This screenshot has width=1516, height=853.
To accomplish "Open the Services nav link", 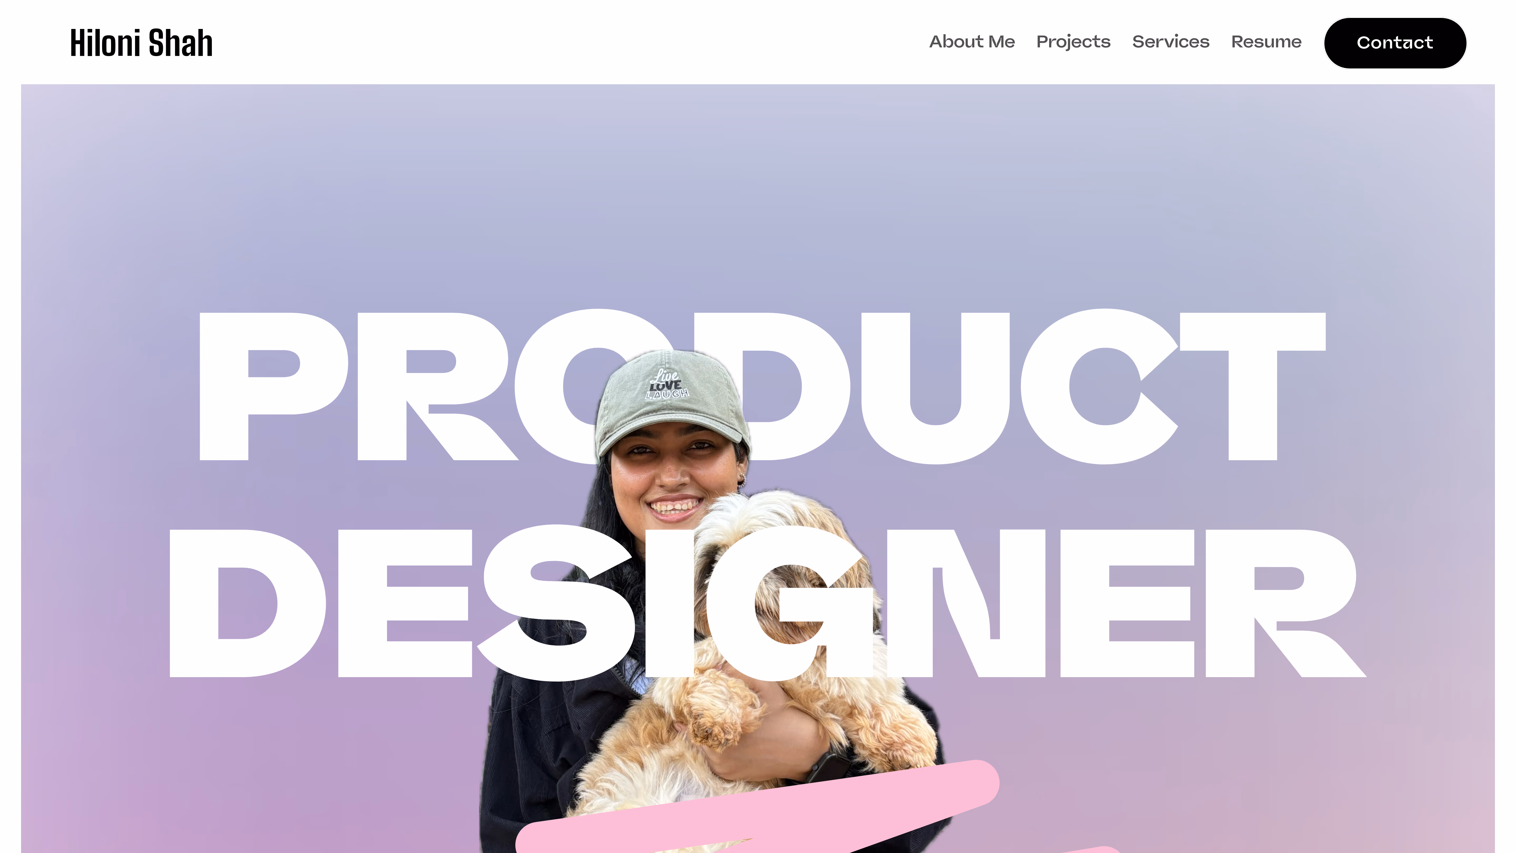I will tap(1170, 42).
